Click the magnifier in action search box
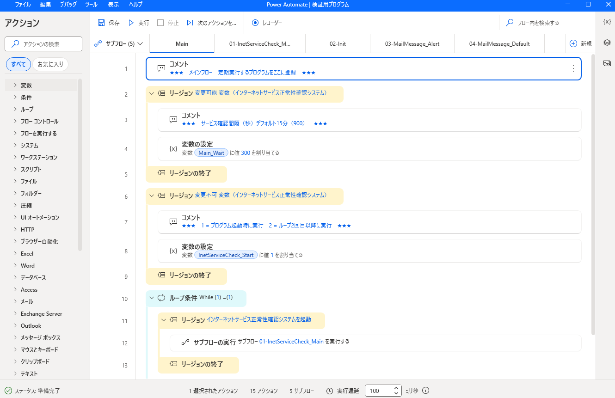Screen dimensions: 615x398 pyautogui.click(x=15, y=44)
